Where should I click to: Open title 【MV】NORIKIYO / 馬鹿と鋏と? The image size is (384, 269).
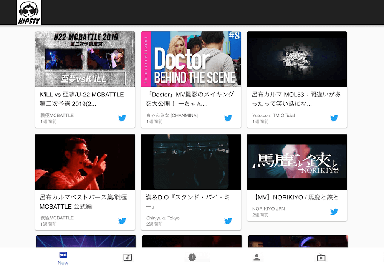point(295,198)
